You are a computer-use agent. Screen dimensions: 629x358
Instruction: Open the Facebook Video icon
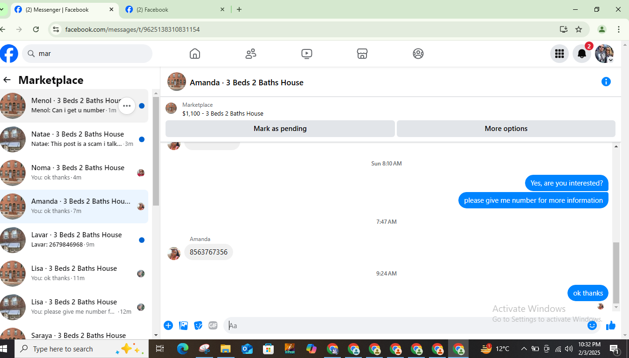306,54
